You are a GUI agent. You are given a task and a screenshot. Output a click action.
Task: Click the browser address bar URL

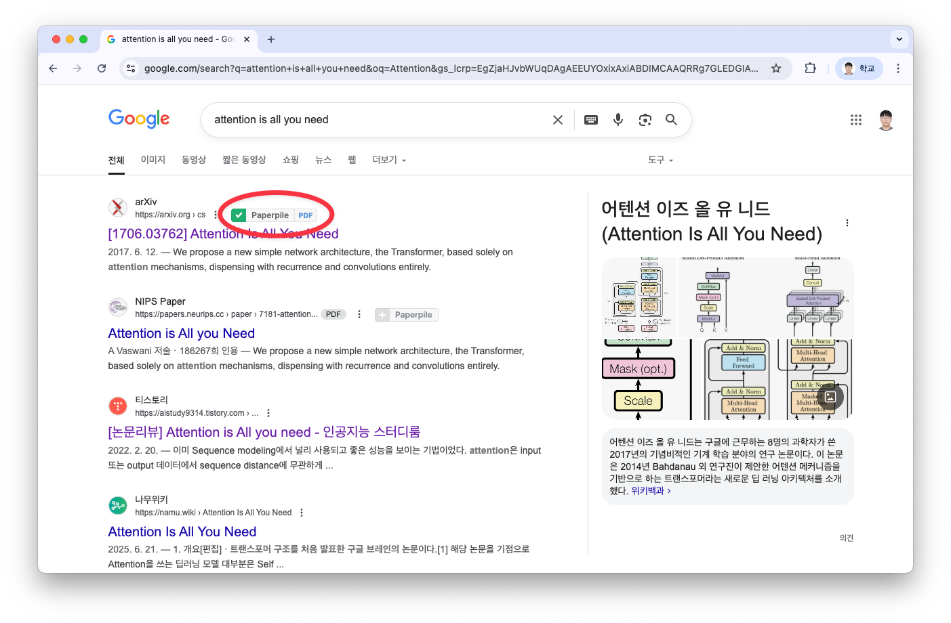451,68
